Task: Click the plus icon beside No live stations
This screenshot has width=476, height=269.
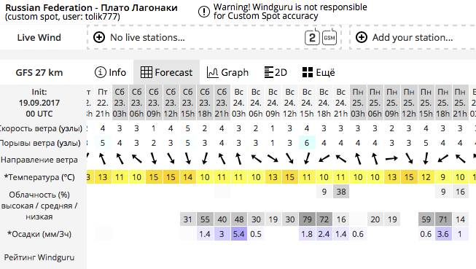Action: [x=99, y=37]
